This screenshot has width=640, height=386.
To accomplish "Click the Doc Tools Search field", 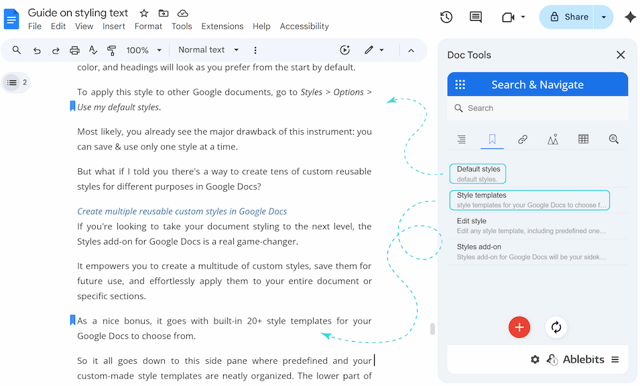I will [x=537, y=108].
